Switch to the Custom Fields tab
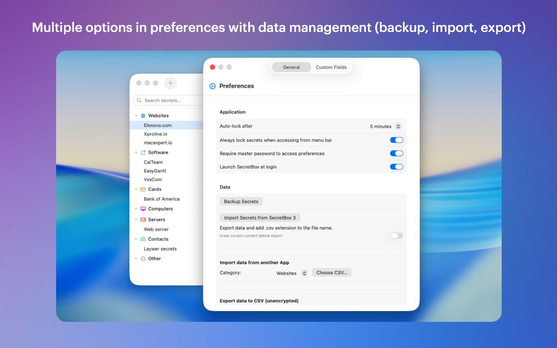This screenshot has width=557, height=348. click(x=331, y=67)
